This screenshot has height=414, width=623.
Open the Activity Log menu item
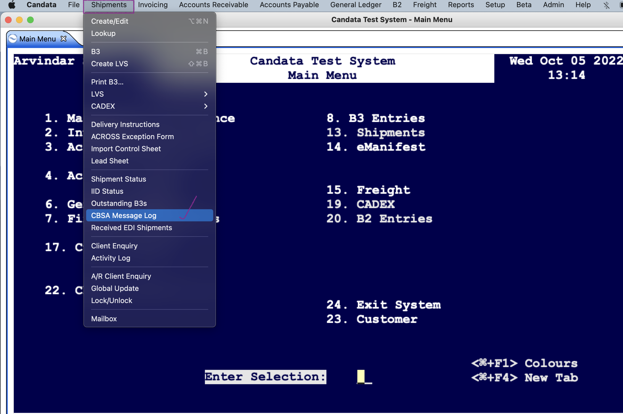149,258
